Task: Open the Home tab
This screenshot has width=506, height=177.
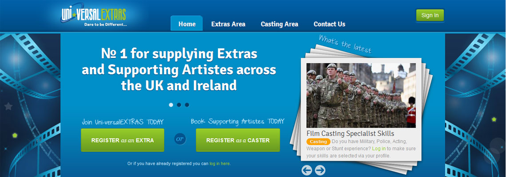Action: [x=187, y=24]
